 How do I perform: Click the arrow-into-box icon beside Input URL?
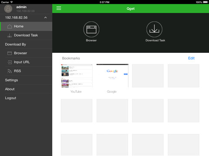coord(10,62)
